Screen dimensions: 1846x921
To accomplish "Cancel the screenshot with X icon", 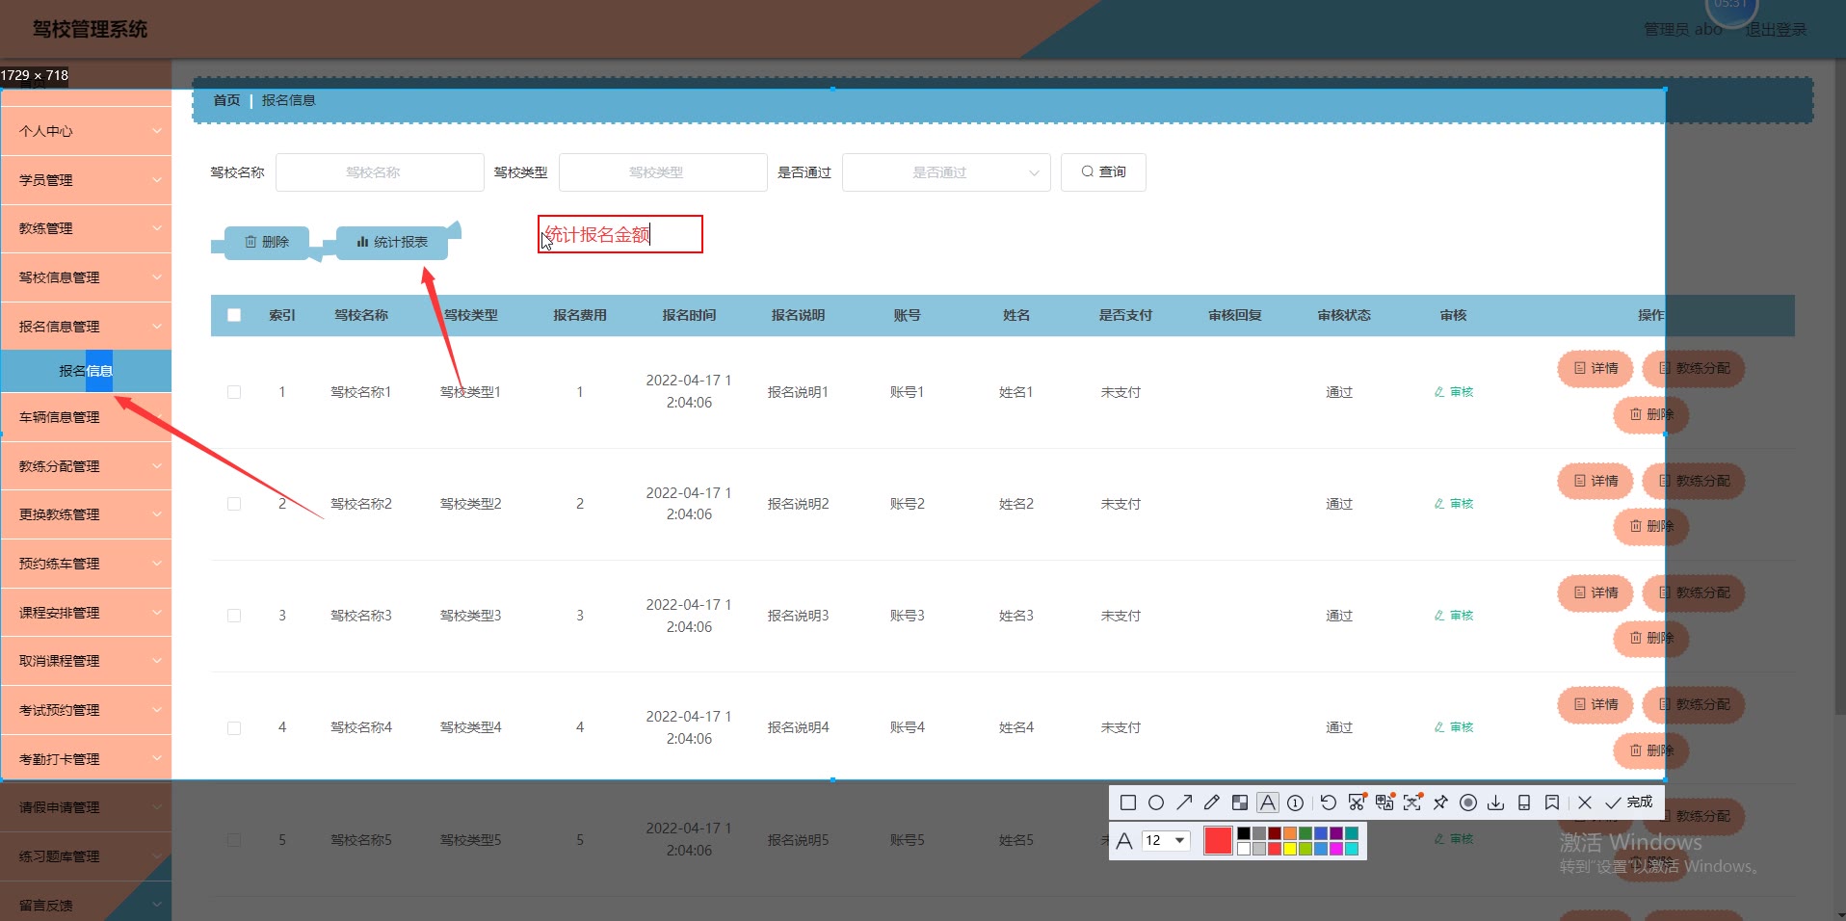I will (x=1585, y=803).
